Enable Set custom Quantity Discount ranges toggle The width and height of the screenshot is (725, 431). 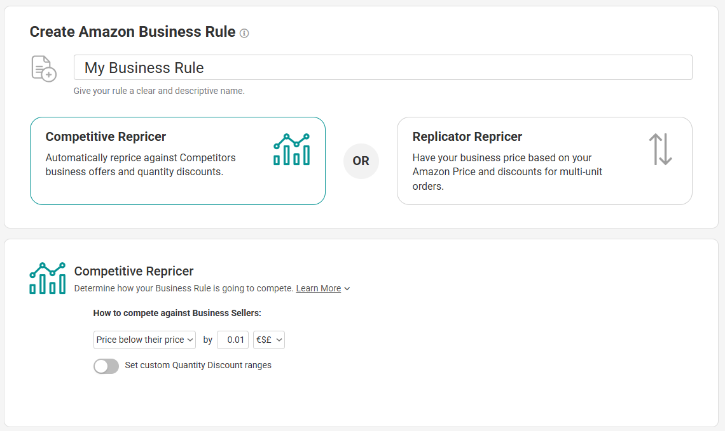(106, 366)
